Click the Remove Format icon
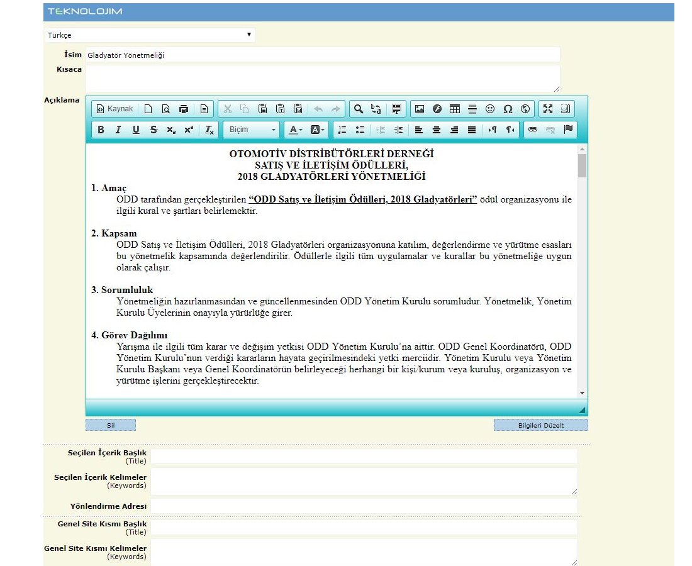Image resolution: width=692 pixels, height=566 pixels. click(x=209, y=130)
